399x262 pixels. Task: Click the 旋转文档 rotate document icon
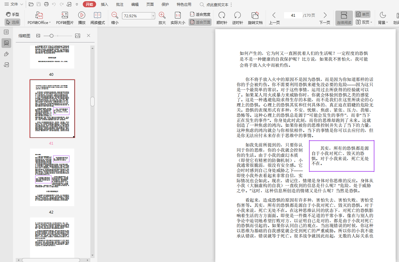click(x=255, y=15)
